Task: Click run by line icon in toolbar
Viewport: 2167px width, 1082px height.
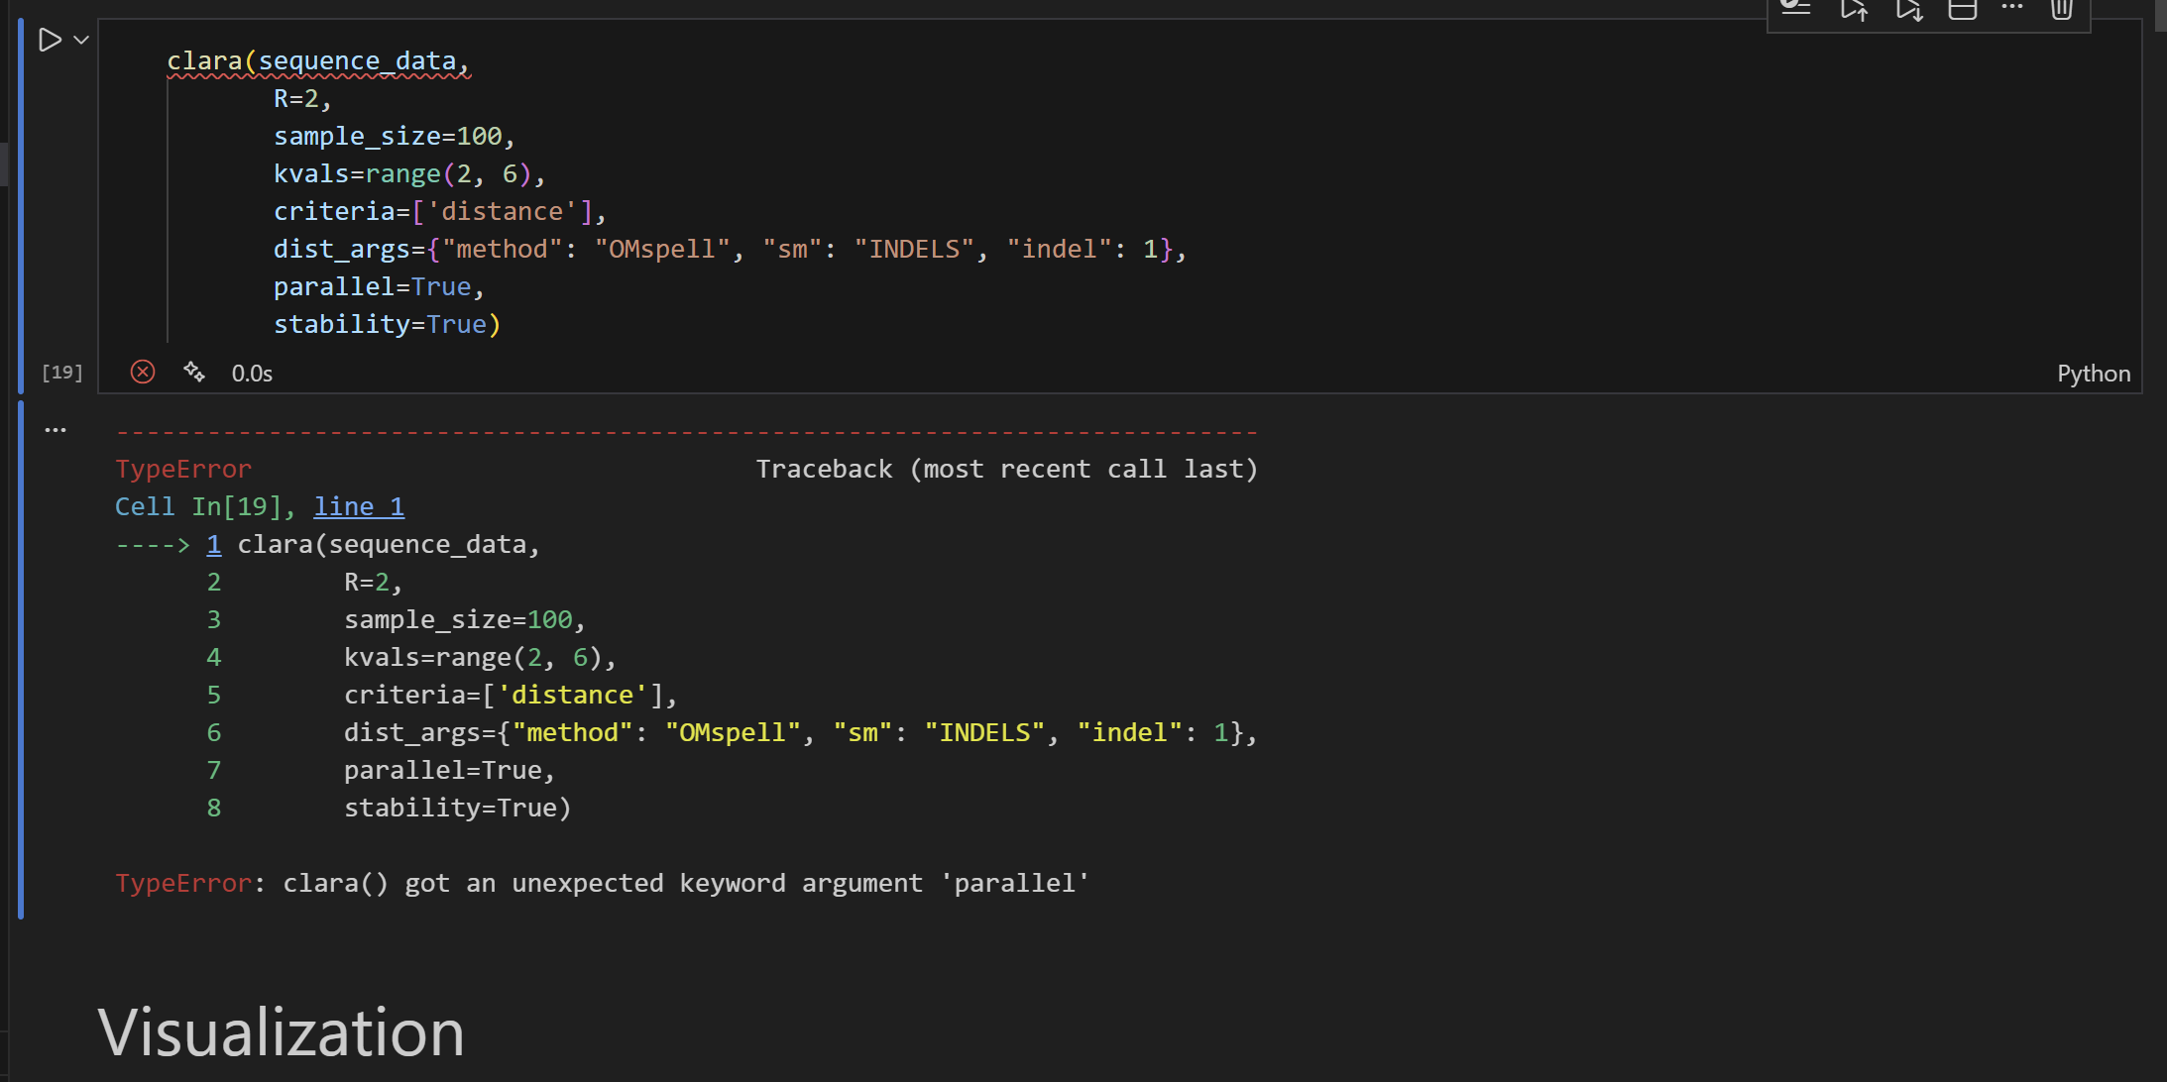Action: point(1795,8)
